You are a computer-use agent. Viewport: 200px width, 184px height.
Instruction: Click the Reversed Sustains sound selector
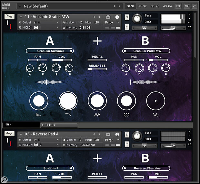click(146, 168)
